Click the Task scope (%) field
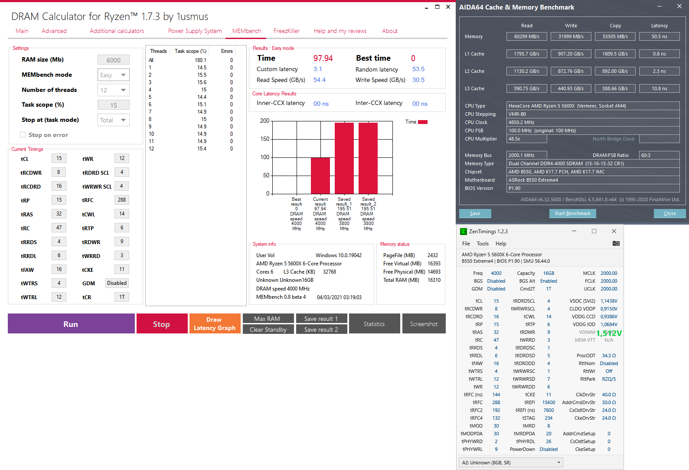 [114, 105]
